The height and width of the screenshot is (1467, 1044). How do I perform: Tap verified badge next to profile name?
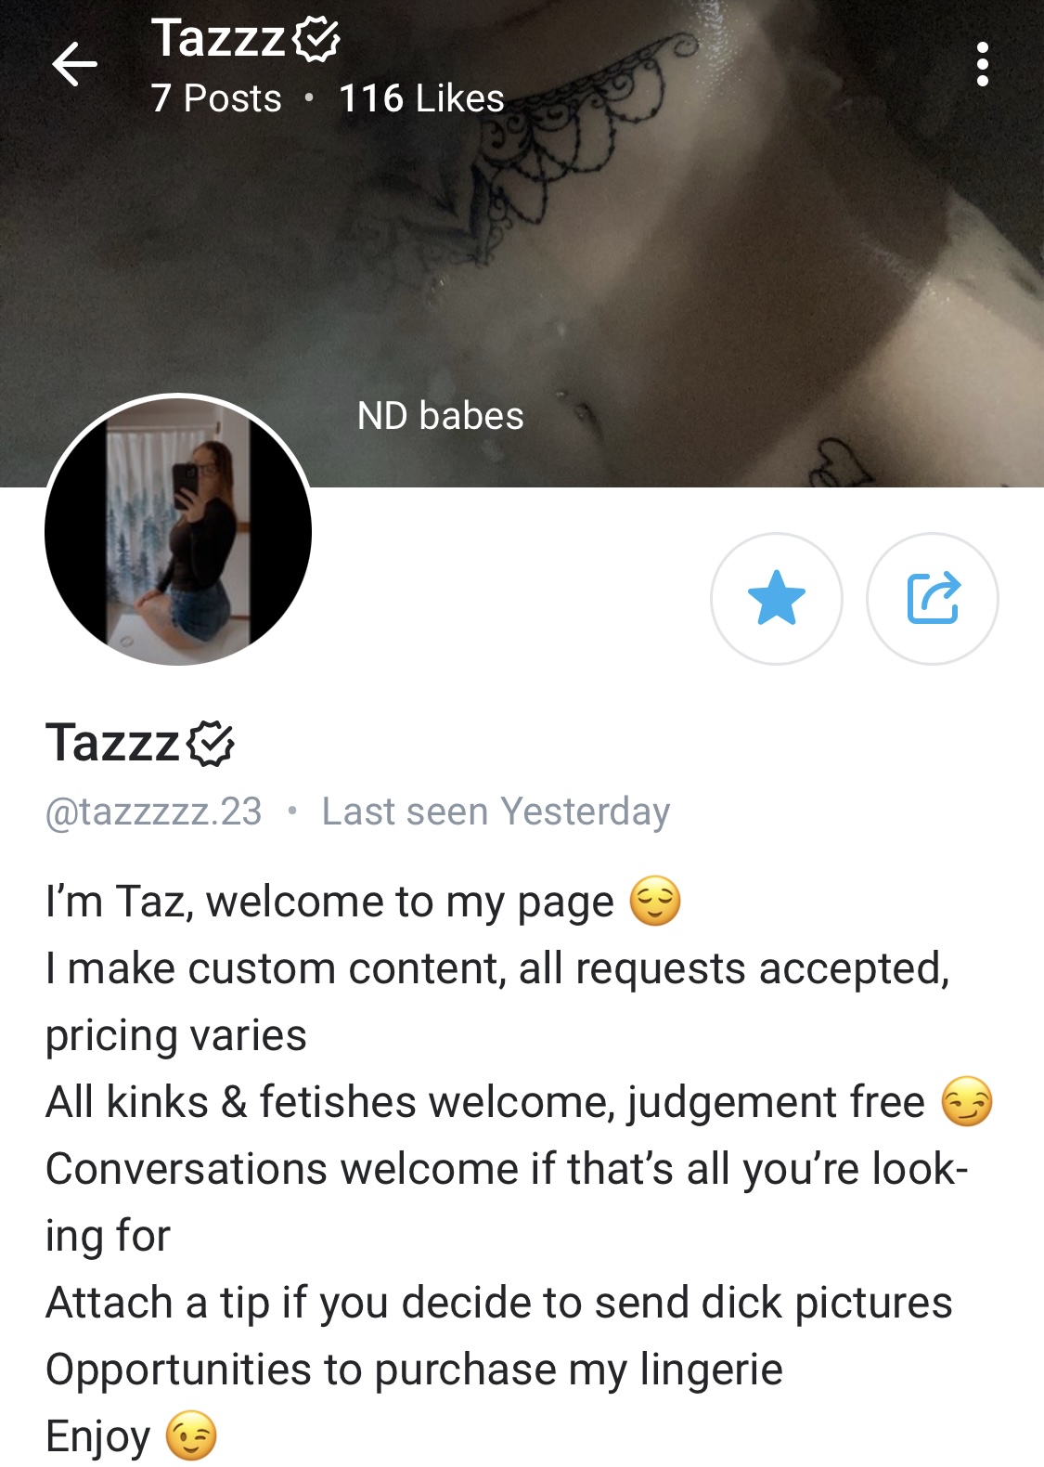pyautogui.click(x=211, y=744)
